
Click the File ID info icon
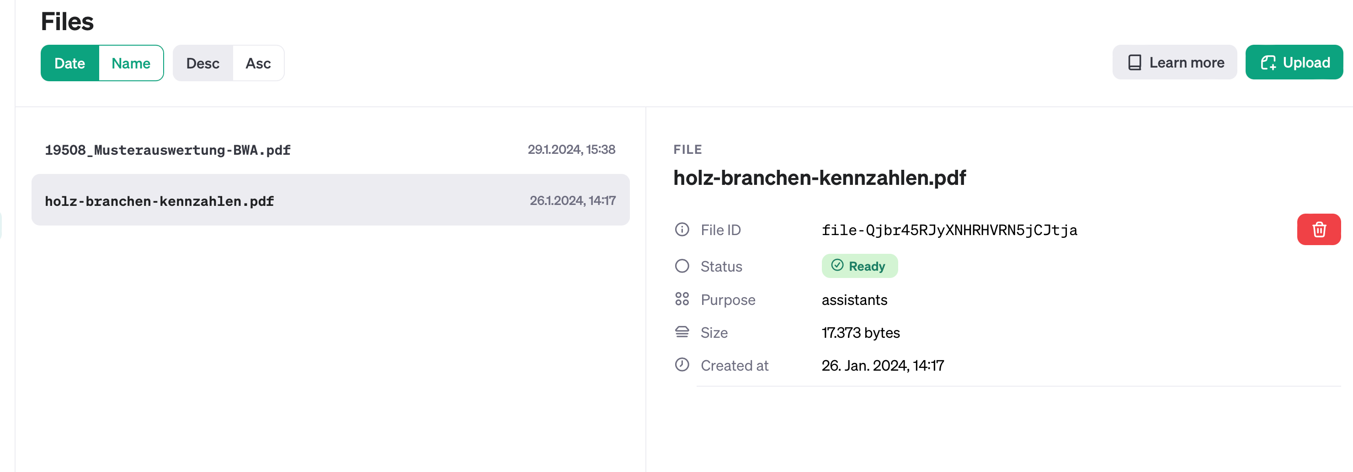pos(682,230)
